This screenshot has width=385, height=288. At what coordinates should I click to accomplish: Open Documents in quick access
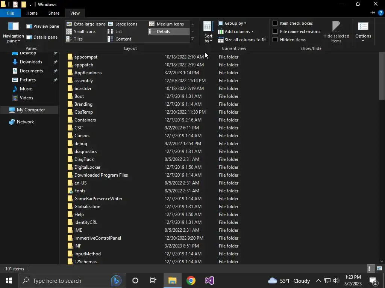pos(31,71)
